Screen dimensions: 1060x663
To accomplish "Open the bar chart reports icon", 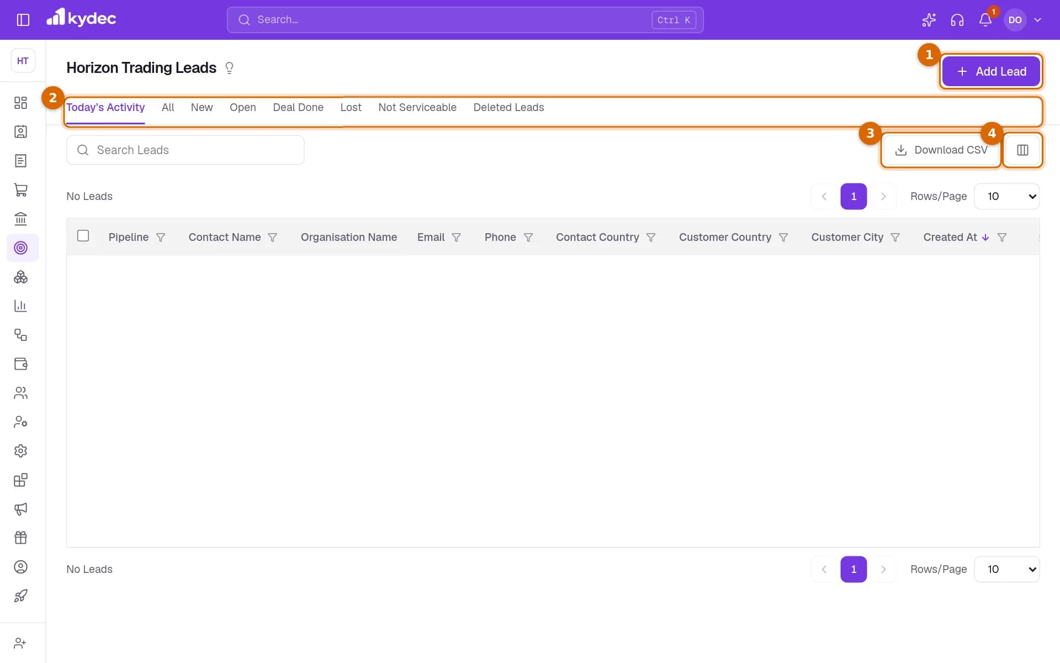I will click(x=20, y=306).
